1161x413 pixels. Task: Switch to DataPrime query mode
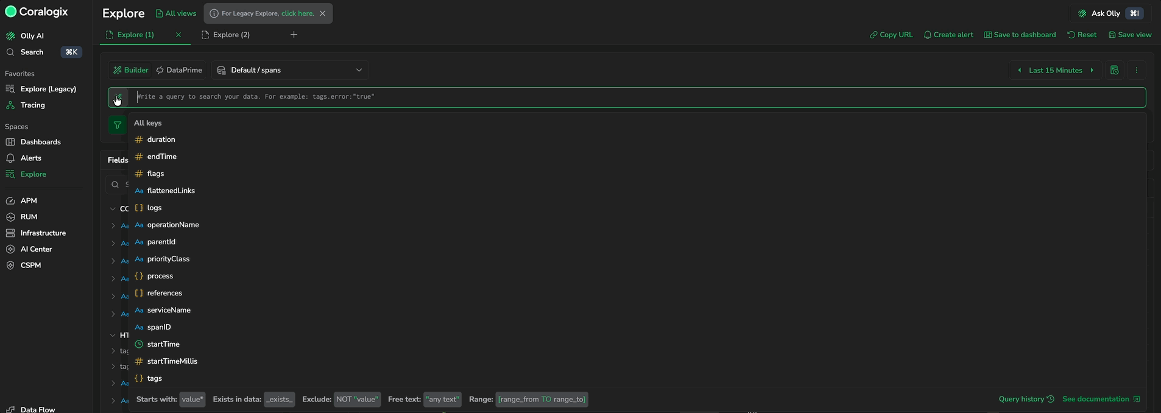[179, 70]
